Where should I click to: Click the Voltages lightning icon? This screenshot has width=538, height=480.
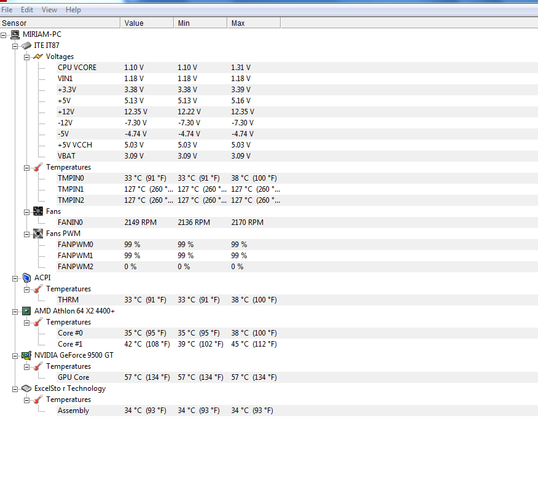click(38, 57)
